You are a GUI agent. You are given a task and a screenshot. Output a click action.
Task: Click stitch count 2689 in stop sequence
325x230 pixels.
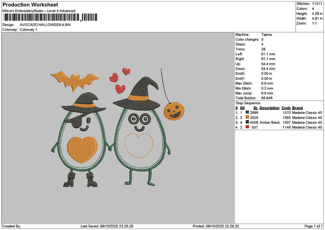(x=254, y=113)
